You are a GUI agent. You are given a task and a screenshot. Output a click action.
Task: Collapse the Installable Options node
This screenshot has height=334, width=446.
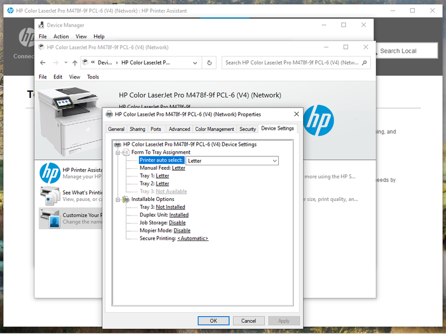[x=118, y=200]
